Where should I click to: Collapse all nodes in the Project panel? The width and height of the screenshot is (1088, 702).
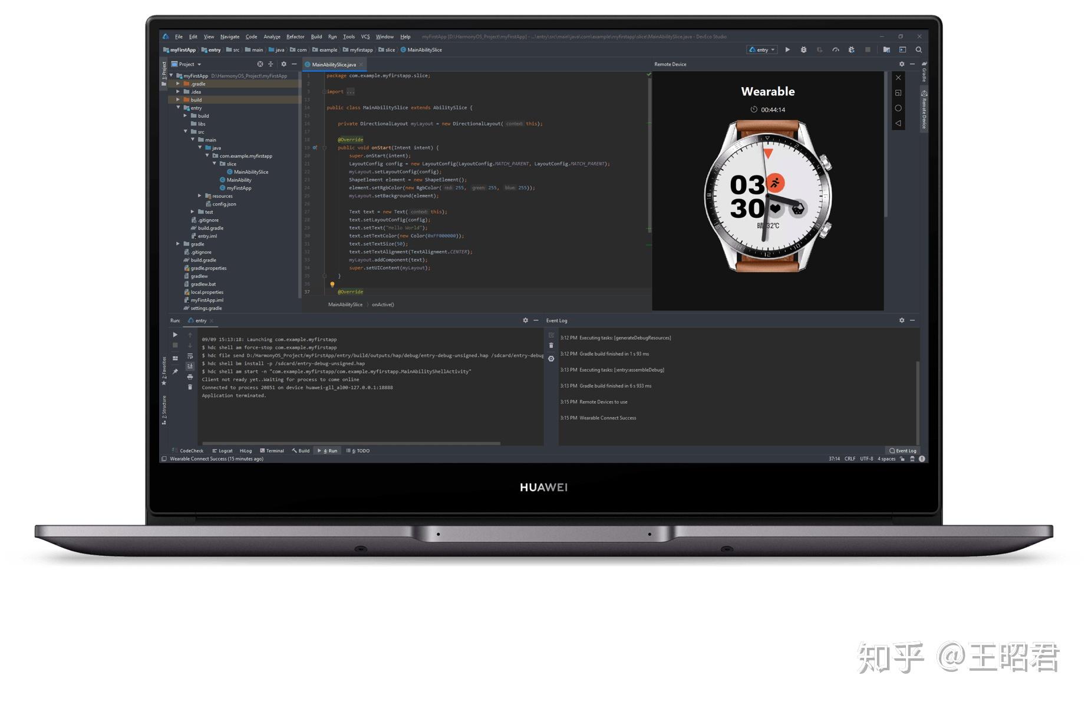coord(271,64)
